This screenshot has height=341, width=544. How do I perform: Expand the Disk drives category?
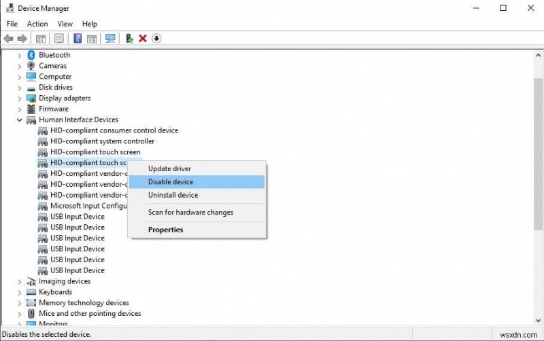[x=20, y=88]
